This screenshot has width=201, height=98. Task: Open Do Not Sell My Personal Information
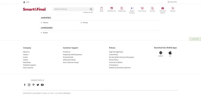coord(121,57)
